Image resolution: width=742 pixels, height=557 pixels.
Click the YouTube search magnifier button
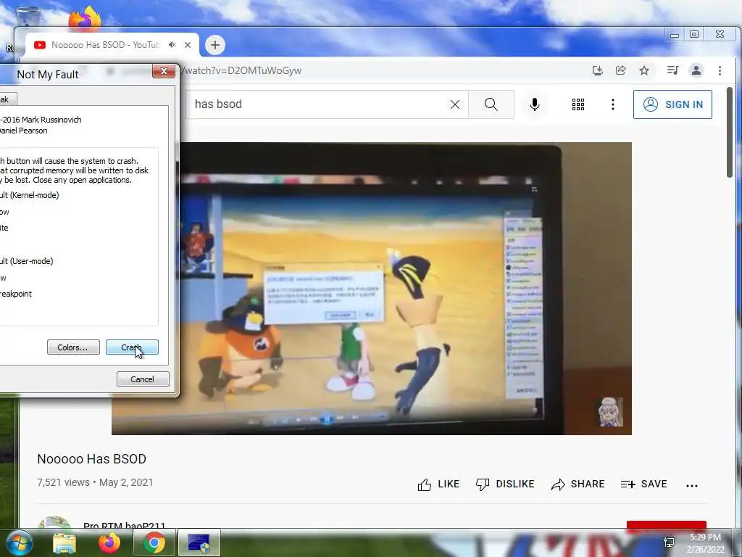click(x=491, y=104)
